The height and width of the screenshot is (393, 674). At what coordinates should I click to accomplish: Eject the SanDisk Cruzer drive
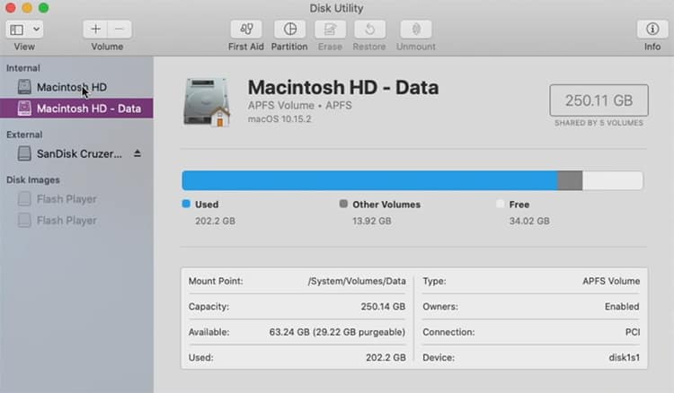pyautogui.click(x=137, y=153)
